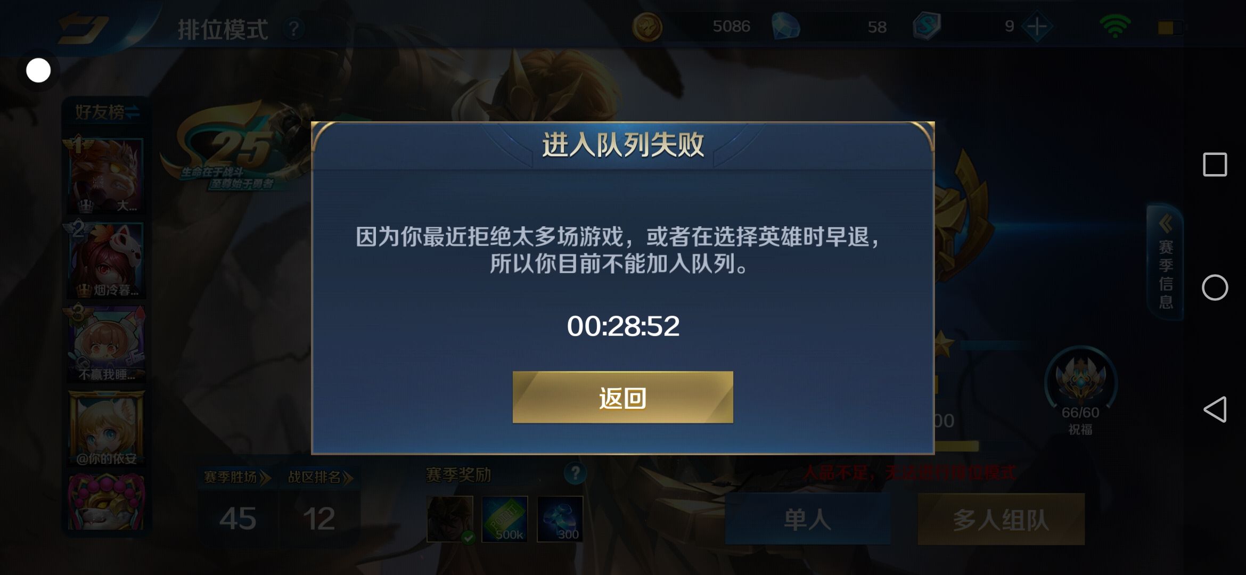This screenshot has width=1246, height=575.
Task: Open the 66/60 祝福 blessing badge
Action: [x=1080, y=391]
